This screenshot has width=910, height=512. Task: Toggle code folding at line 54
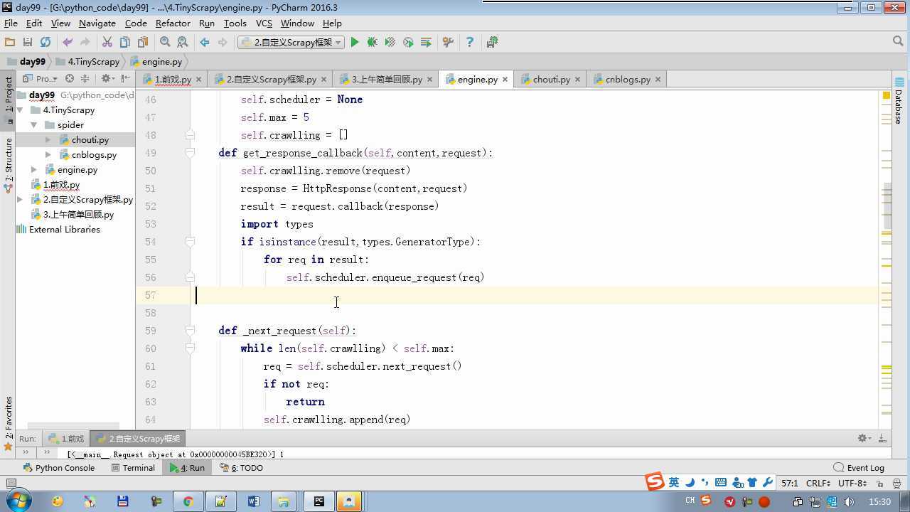coord(190,242)
